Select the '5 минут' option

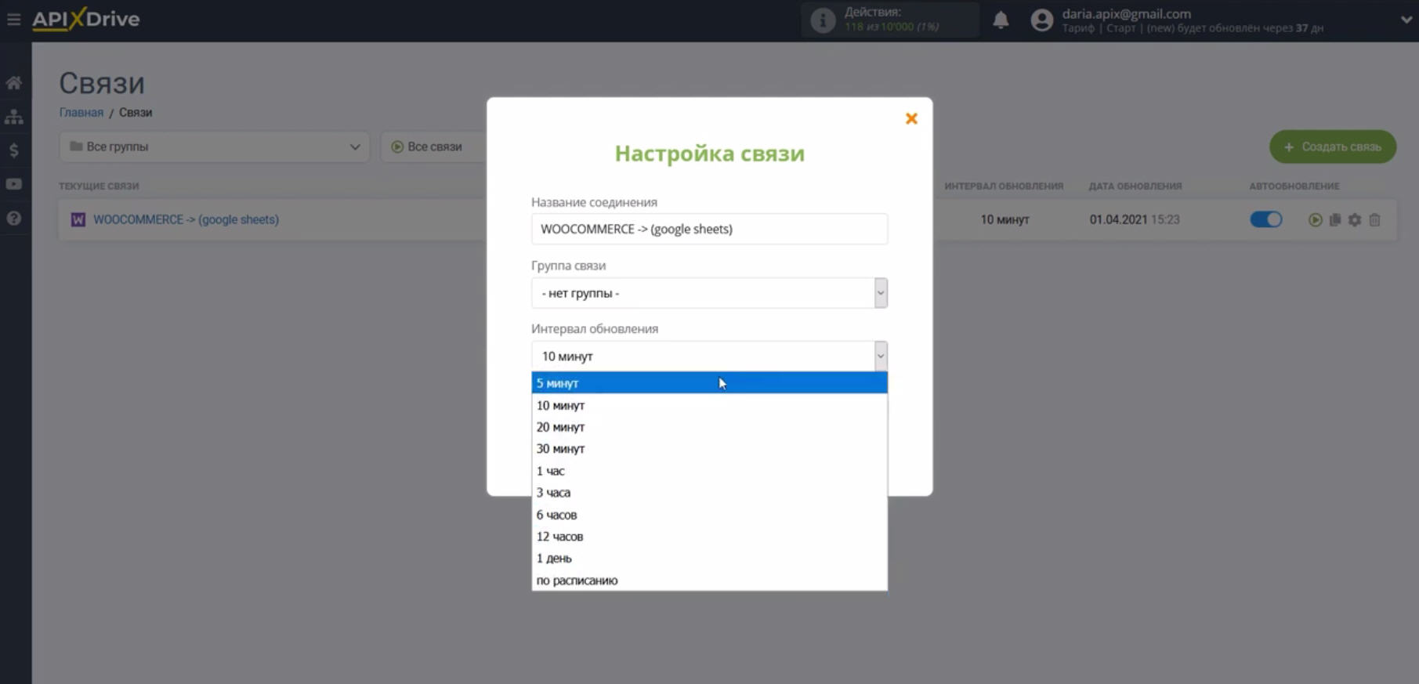[x=709, y=383]
